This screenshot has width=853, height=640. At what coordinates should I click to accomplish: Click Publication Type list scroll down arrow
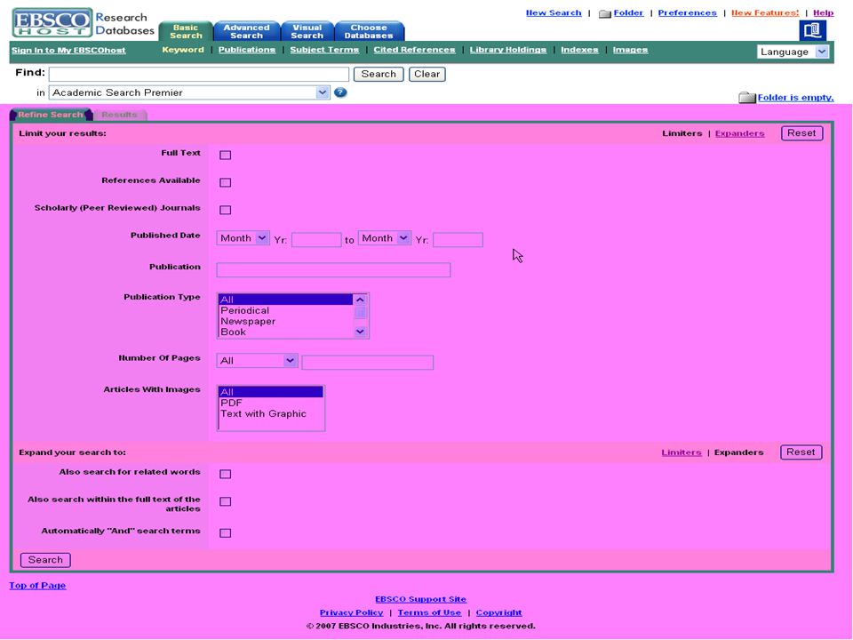360,332
